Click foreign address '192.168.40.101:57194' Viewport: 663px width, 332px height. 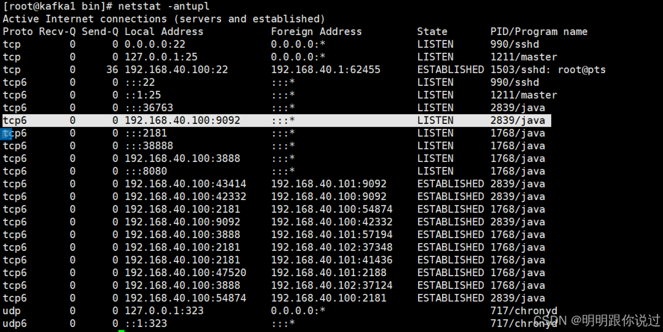(331, 234)
